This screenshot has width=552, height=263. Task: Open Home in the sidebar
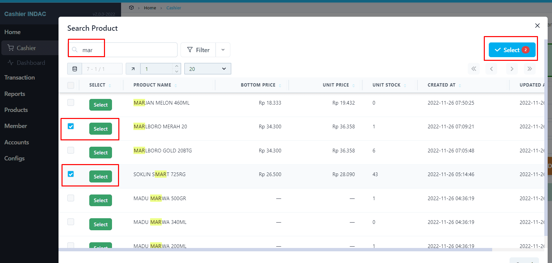click(x=12, y=32)
